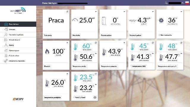The image size is (190, 107).
Task: Click edit icon on Temperatura mieszacza 1 tile
Action: 181,43
